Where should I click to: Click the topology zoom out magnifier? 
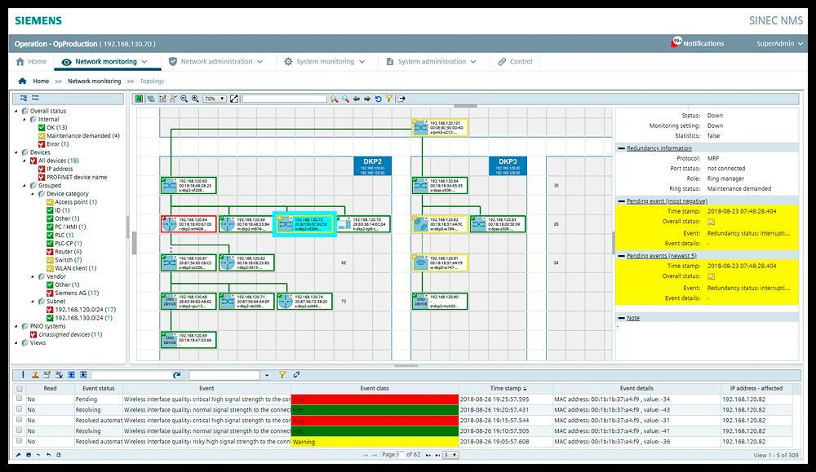(184, 99)
